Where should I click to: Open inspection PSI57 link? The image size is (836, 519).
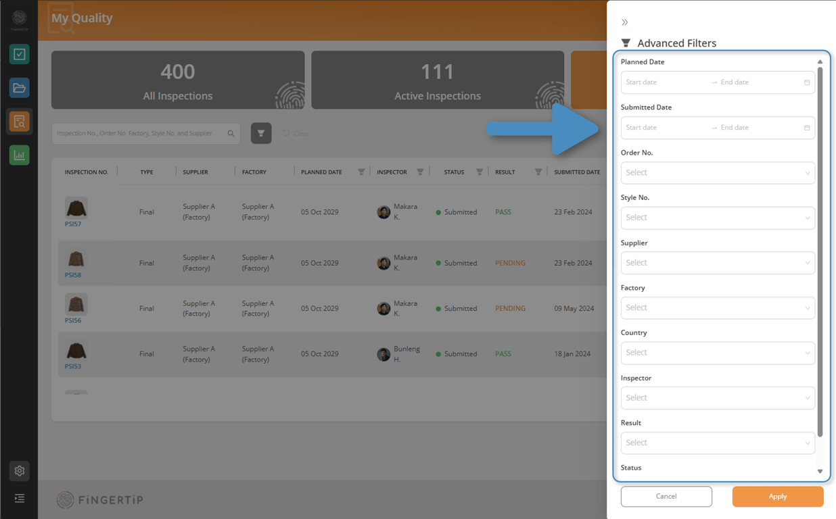(73, 224)
